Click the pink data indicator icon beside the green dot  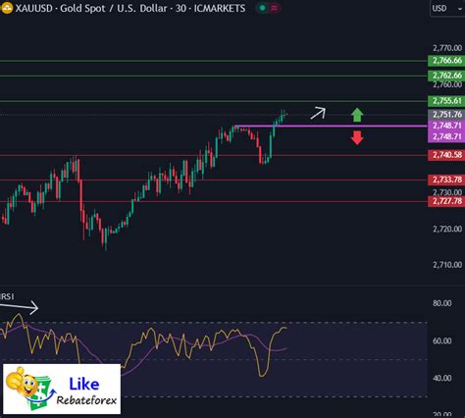click(275, 8)
